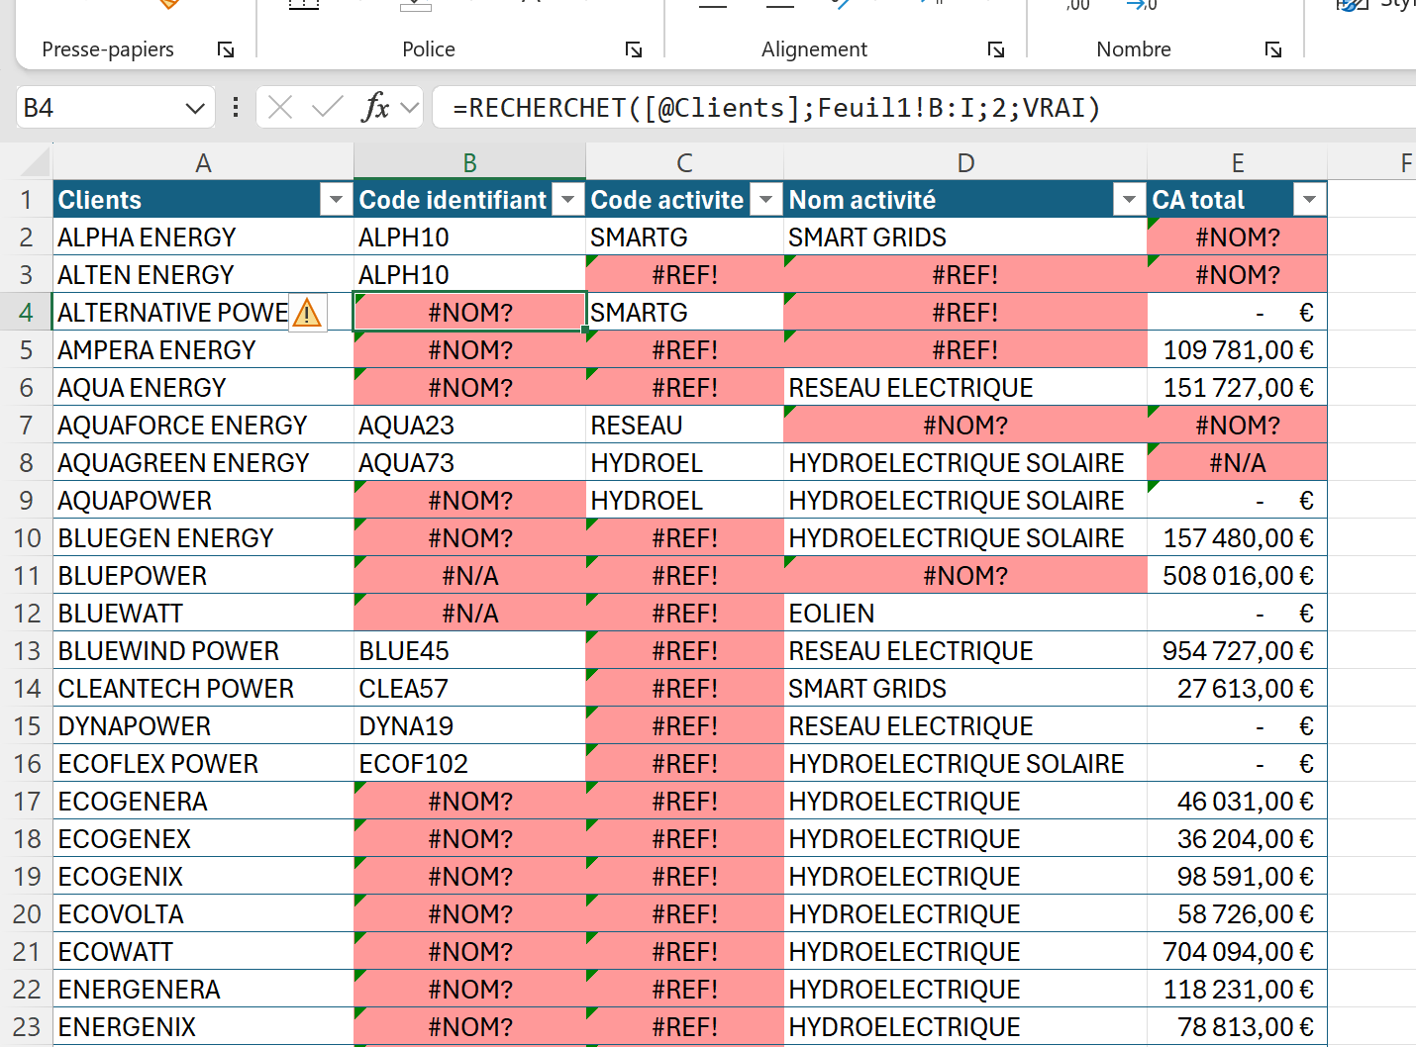The image size is (1416, 1047).
Task: Click the Select All corner triangle
Action: (x=35, y=162)
